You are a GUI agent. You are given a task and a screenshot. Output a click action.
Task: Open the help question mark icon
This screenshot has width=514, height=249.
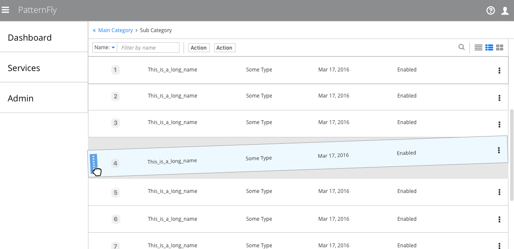point(491,11)
